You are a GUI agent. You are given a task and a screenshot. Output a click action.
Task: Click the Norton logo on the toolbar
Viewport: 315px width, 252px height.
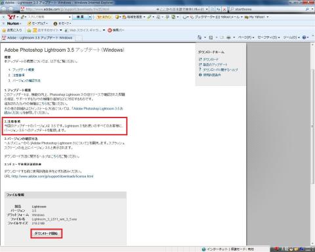[13, 24]
